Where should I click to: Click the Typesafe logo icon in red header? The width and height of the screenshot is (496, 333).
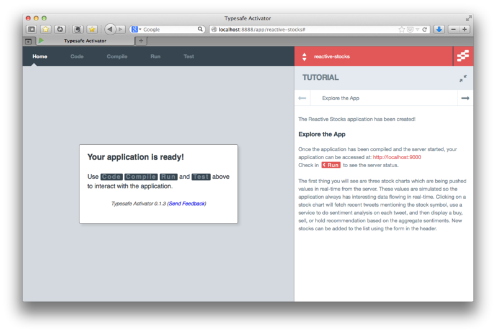[463, 56]
